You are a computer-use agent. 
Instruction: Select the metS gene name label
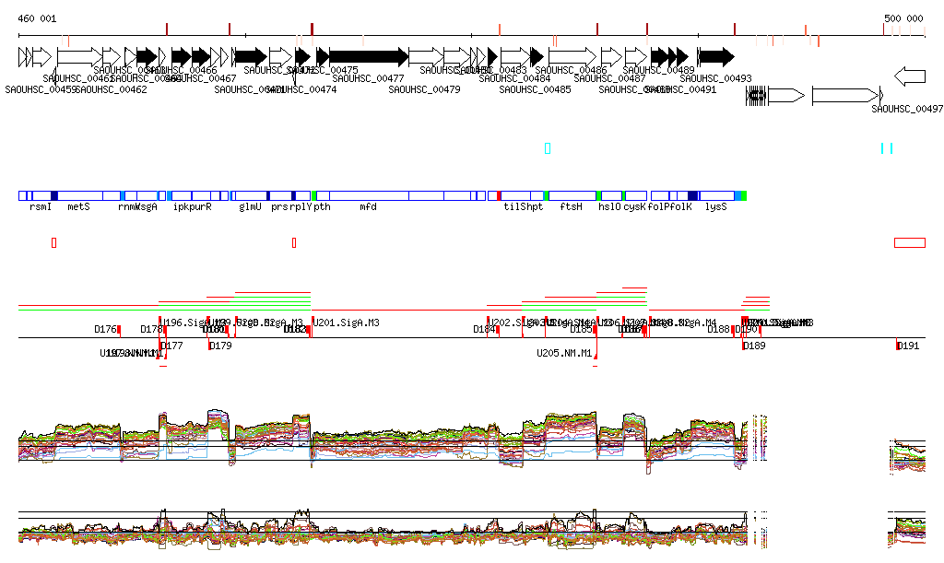click(x=79, y=207)
